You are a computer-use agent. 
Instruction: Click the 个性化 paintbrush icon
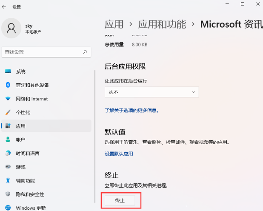click(8, 112)
